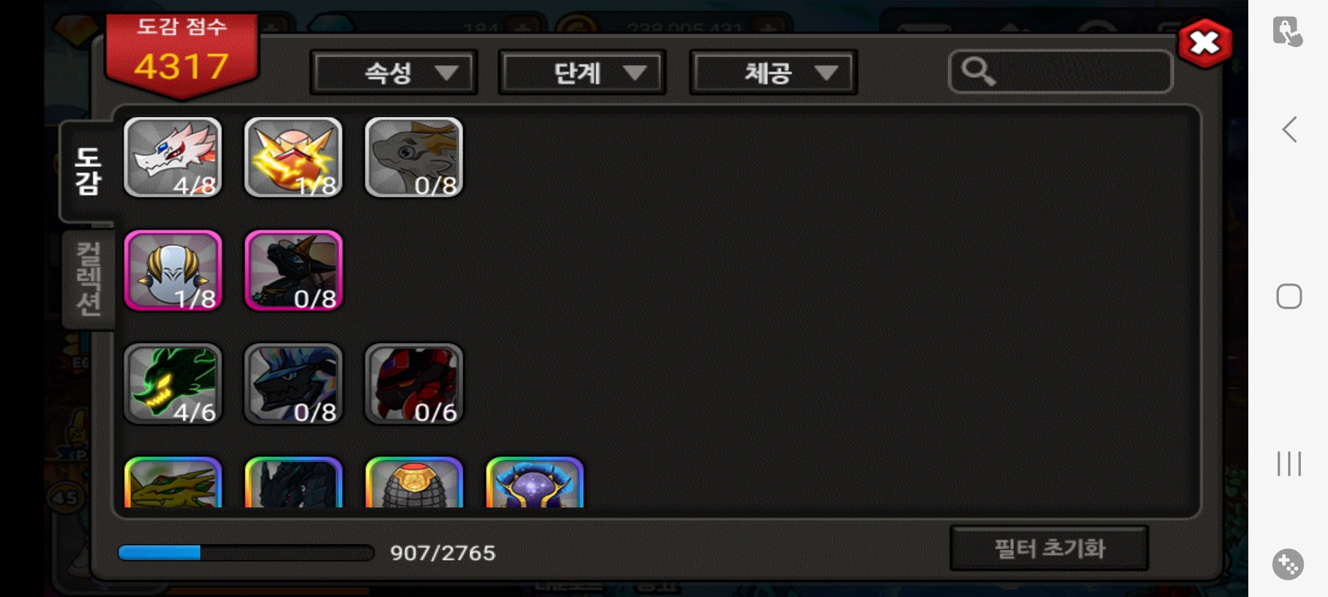Image resolution: width=1328 pixels, height=597 pixels.
Task: Open the red armored dragon entry 0/6
Action: tap(414, 384)
